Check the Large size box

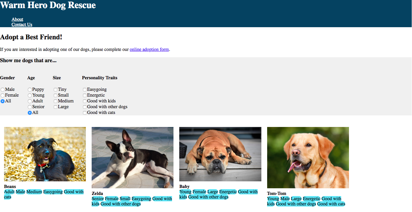pos(56,107)
